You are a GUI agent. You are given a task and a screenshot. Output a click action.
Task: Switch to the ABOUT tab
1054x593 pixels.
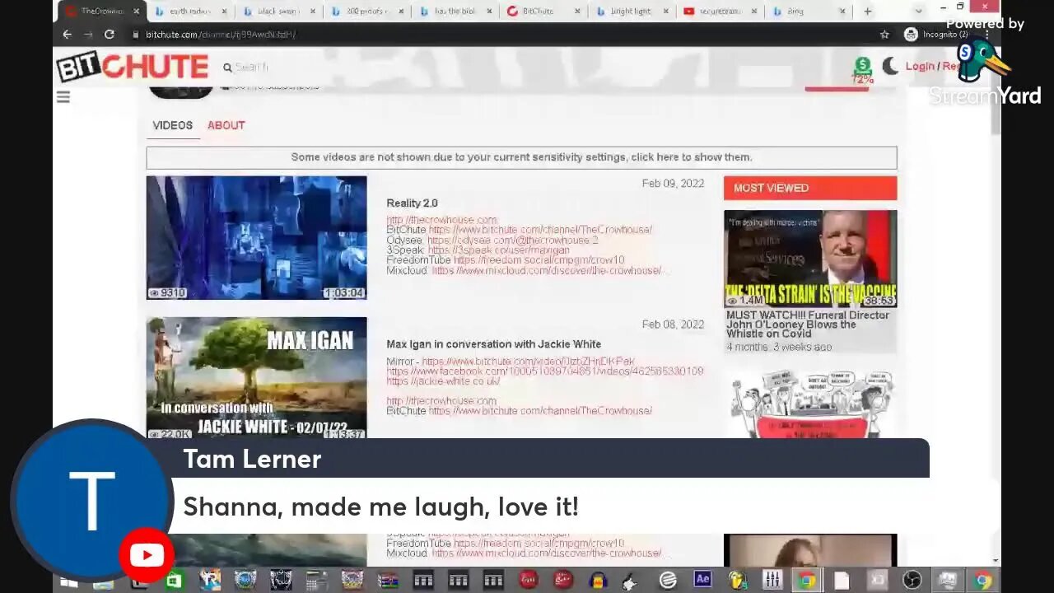pyautogui.click(x=226, y=125)
